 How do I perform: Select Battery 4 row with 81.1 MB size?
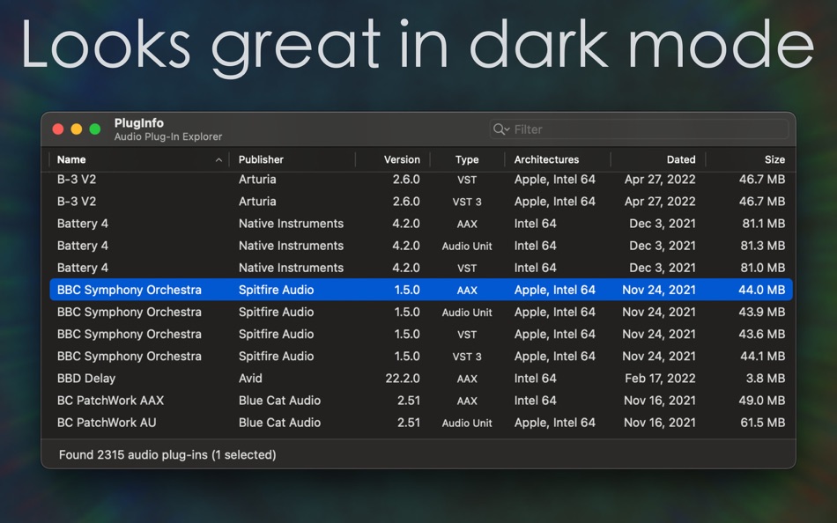coord(421,224)
